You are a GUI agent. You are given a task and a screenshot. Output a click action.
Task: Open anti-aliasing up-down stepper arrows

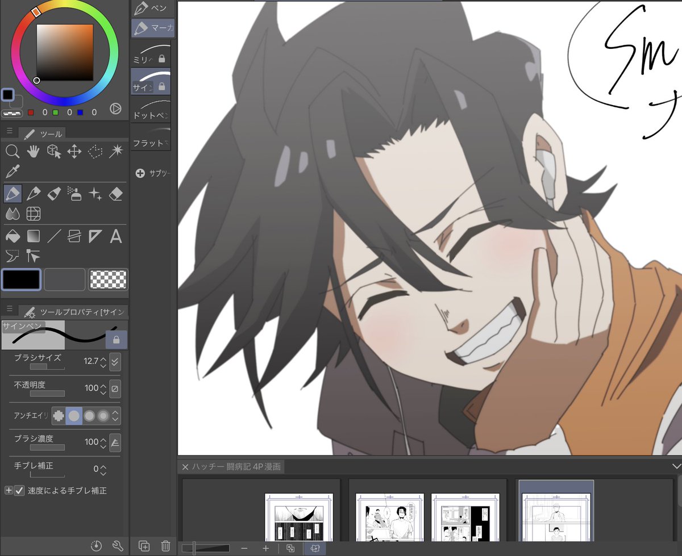(115, 416)
